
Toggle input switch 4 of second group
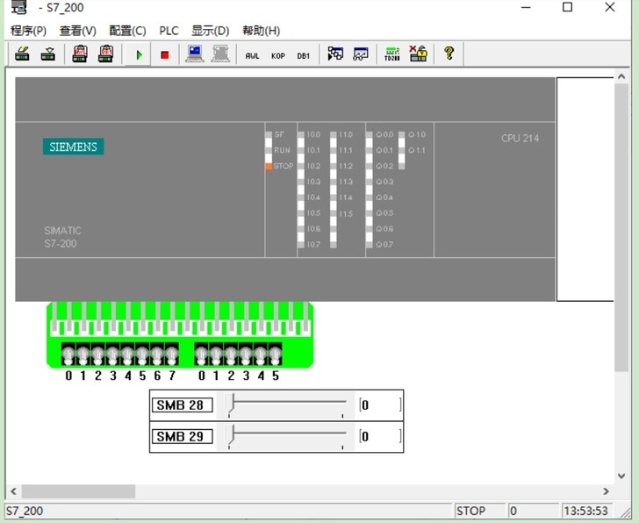pos(261,355)
